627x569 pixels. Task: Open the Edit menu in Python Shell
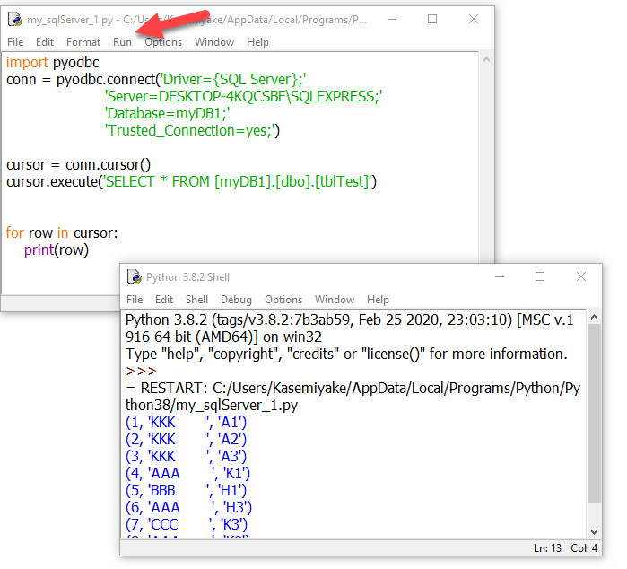pos(164,300)
